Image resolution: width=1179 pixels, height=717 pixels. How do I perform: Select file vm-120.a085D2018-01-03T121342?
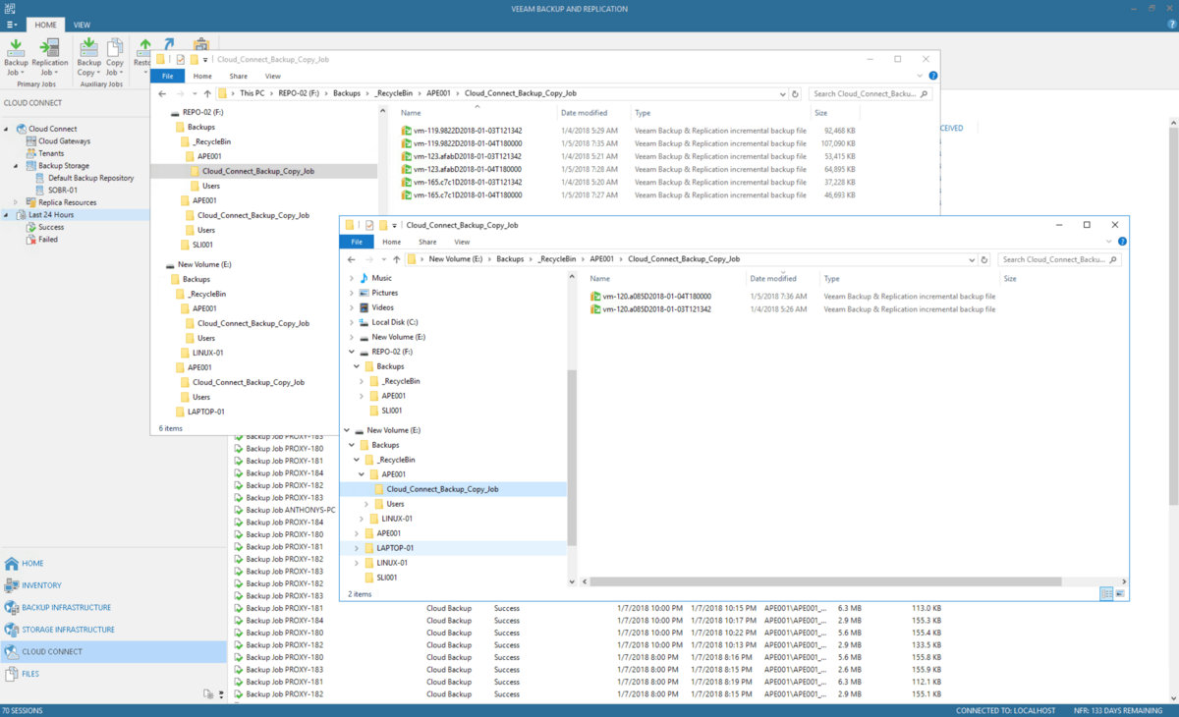click(x=649, y=308)
